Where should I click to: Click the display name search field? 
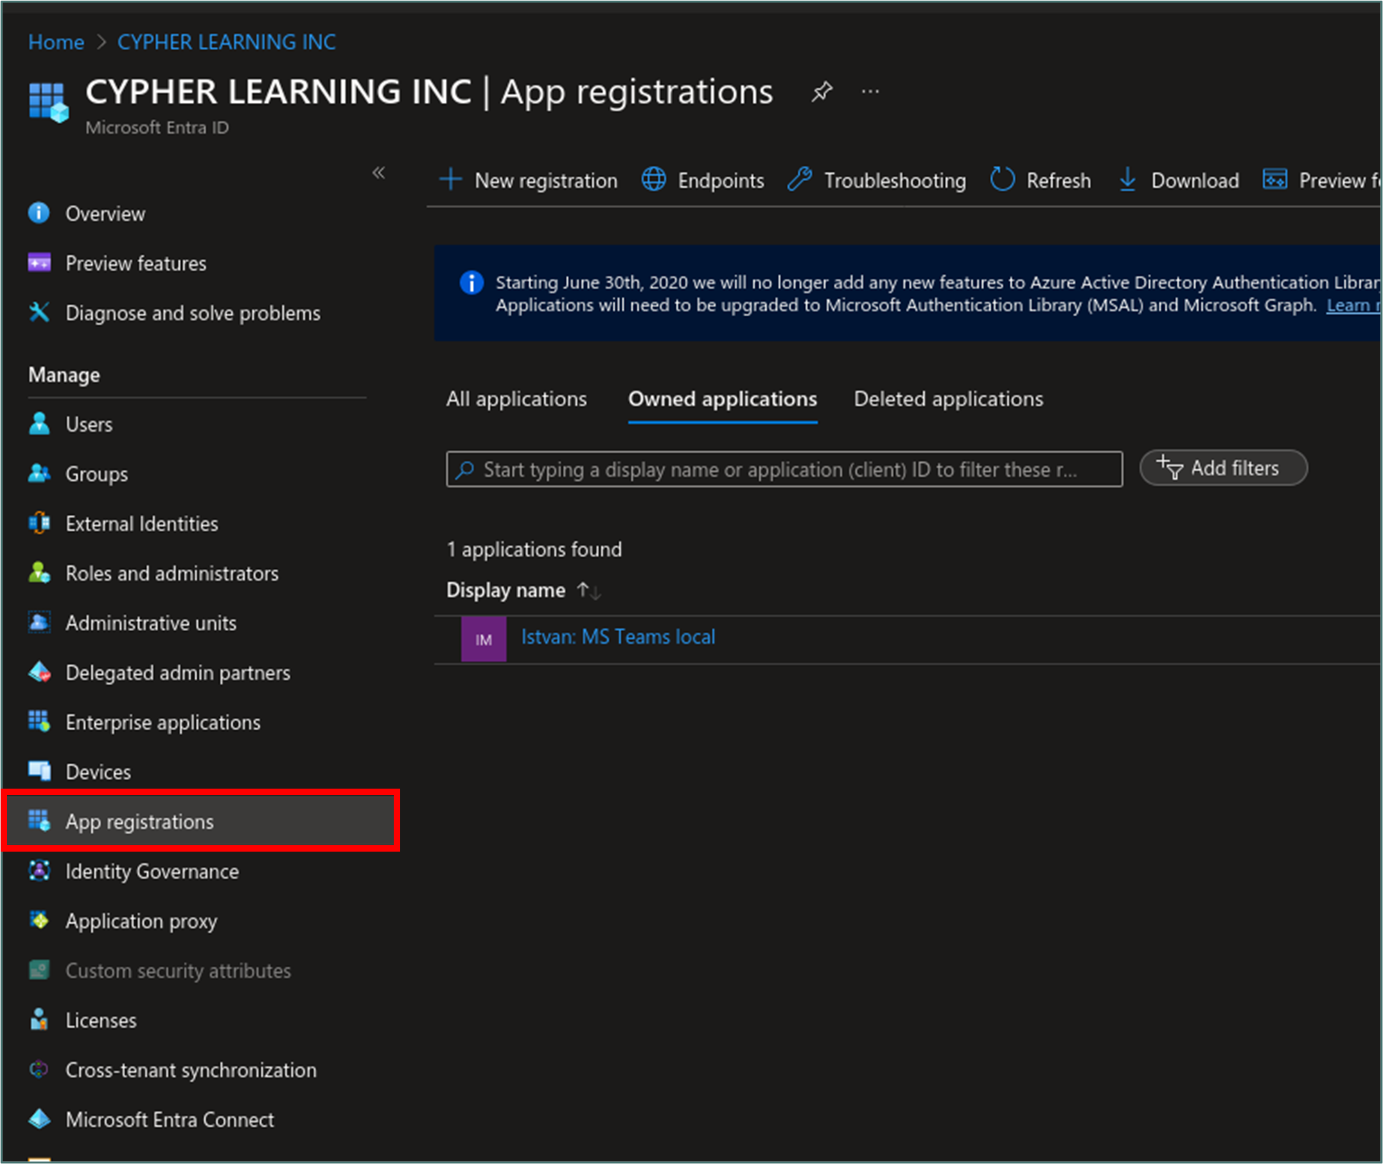pos(784,469)
